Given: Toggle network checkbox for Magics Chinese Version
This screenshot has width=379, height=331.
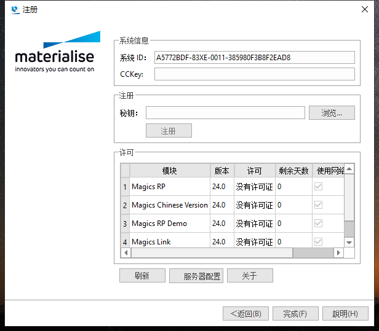Looking at the screenshot, I should [318, 205].
